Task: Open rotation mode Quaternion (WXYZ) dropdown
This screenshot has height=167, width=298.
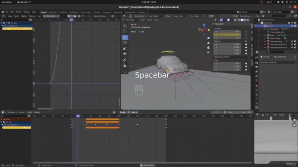Action: [231, 57]
